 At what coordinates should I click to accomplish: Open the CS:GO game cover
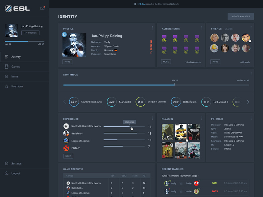pos(168,132)
